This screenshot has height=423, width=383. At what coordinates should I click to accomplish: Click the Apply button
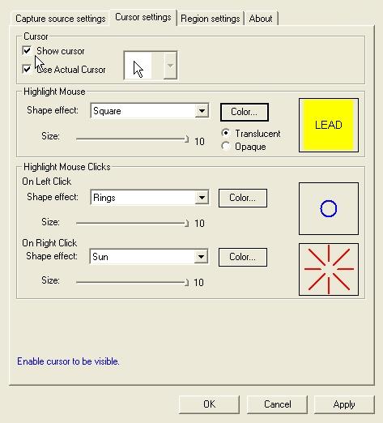pyautogui.click(x=344, y=404)
